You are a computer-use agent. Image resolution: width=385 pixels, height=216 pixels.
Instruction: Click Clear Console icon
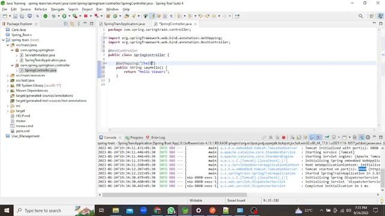[x=292, y=137]
